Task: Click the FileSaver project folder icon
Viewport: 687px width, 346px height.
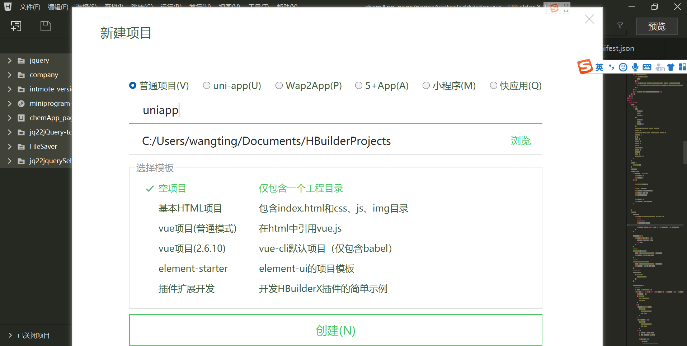Action: point(22,147)
